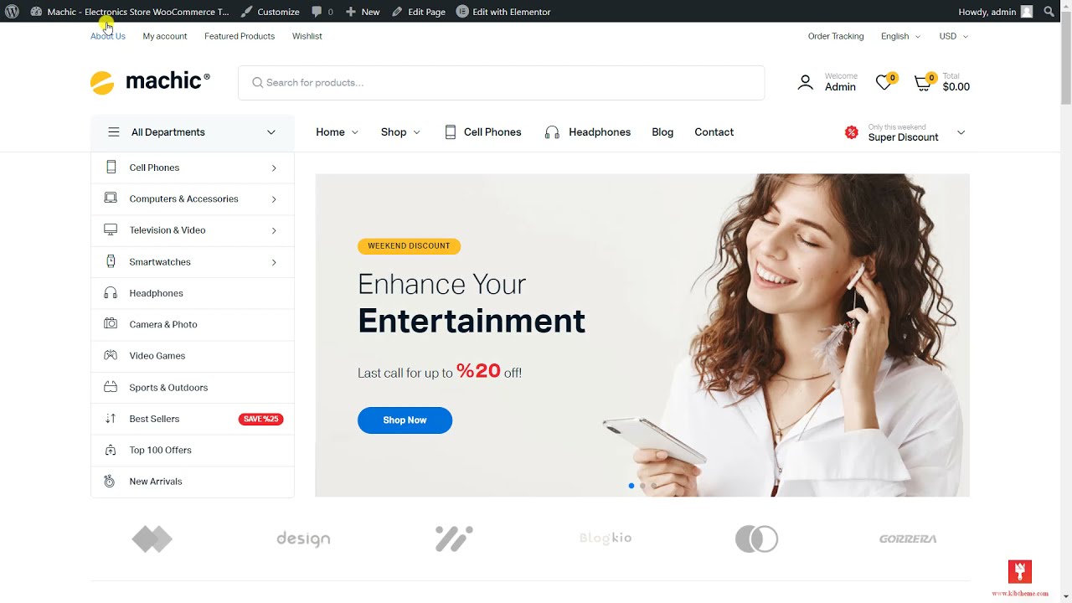This screenshot has height=603, width=1072.
Task: Click the Top 100 Offers icon
Action: (x=111, y=450)
